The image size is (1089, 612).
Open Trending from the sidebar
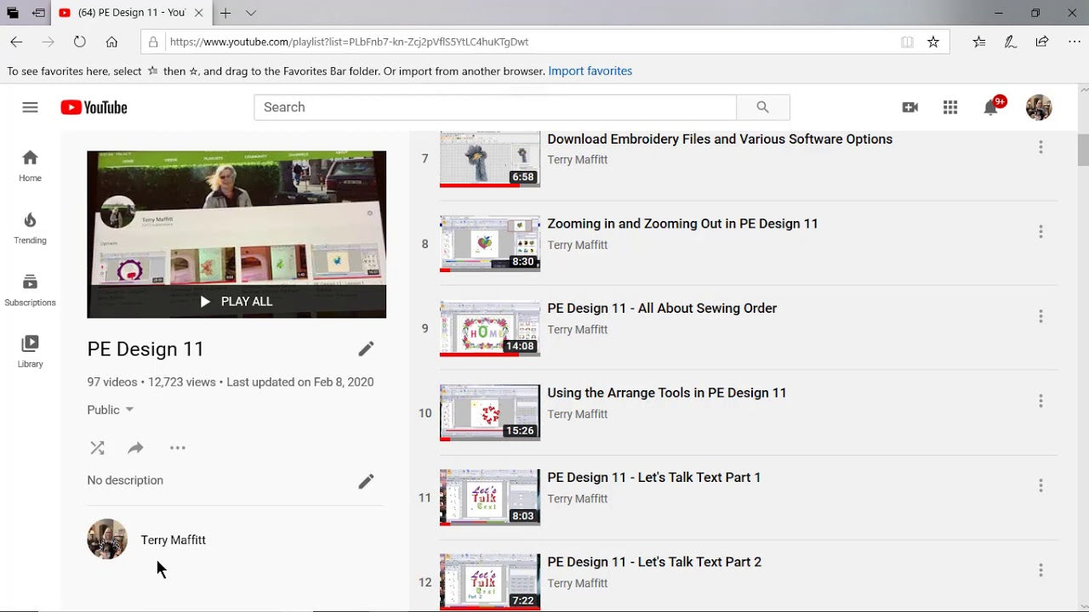[x=30, y=226]
